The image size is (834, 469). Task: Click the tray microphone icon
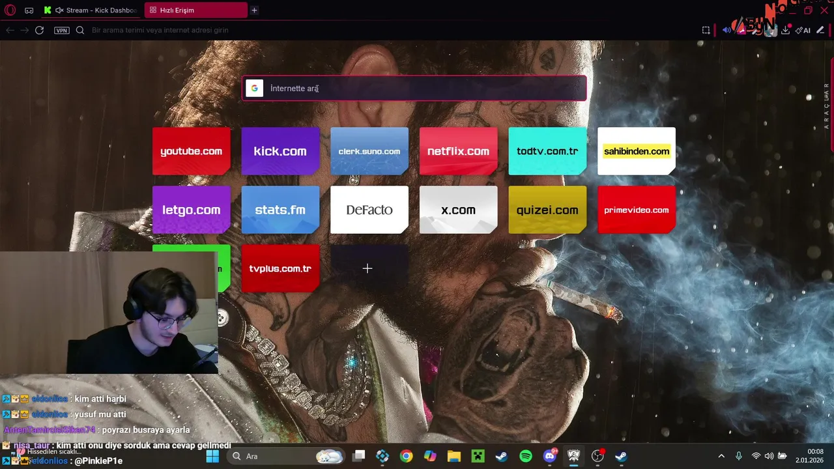click(x=739, y=456)
